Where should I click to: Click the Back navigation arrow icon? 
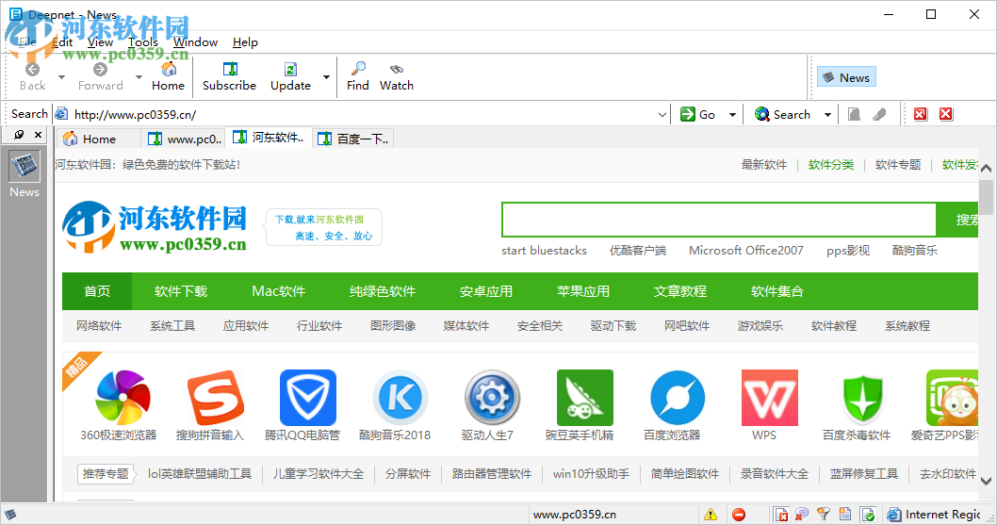pos(32,70)
